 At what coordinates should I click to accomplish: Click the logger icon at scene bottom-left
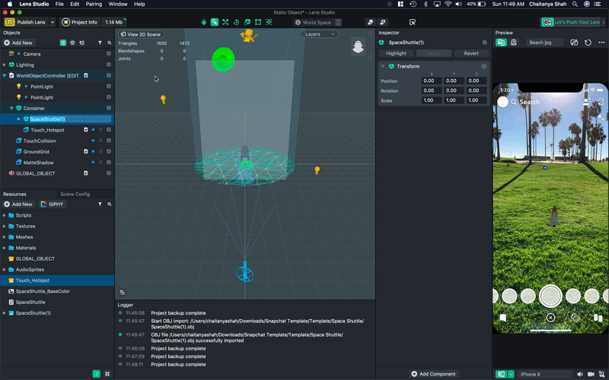point(122,293)
